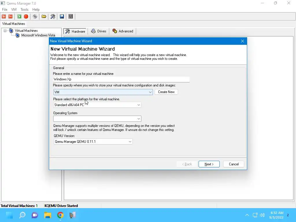Cancel the New Virtual Machine Wizard
296x222 pixels.
point(234,164)
